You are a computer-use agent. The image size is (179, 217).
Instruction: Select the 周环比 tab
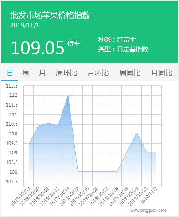[66, 73]
